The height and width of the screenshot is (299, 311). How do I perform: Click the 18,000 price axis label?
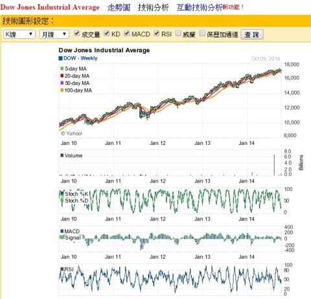(292, 64)
